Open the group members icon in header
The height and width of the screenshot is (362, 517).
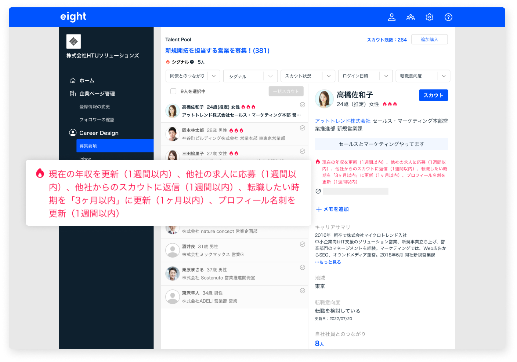pyautogui.click(x=411, y=17)
